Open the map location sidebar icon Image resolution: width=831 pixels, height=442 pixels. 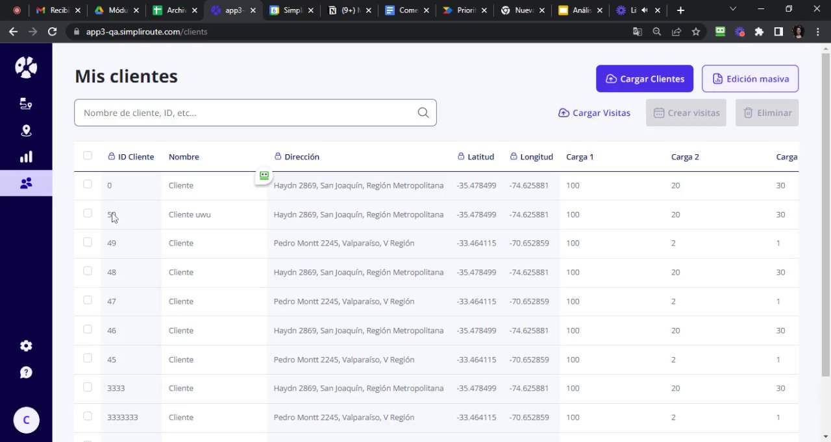(x=26, y=131)
